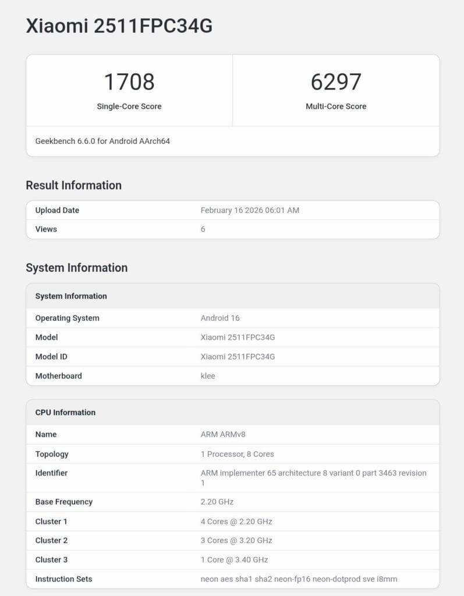
Task: Select the base frequency value 2.20 GHz
Action: click(217, 502)
